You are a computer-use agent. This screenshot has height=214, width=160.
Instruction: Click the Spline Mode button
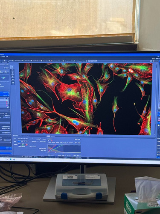click(77, 140)
